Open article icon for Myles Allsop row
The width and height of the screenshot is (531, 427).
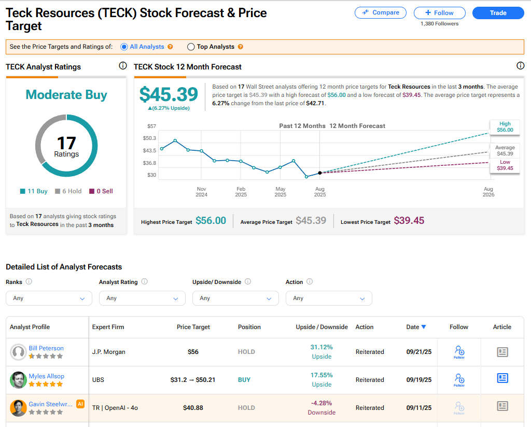502,380
